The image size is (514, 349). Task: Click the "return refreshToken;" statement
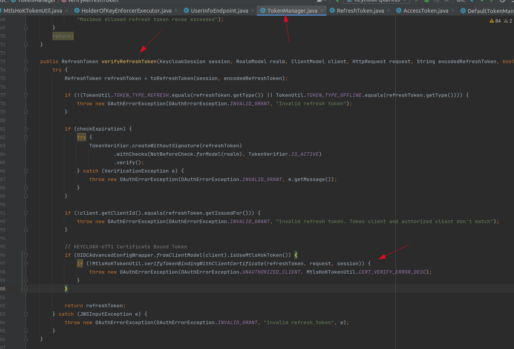click(x=95, y=305)
